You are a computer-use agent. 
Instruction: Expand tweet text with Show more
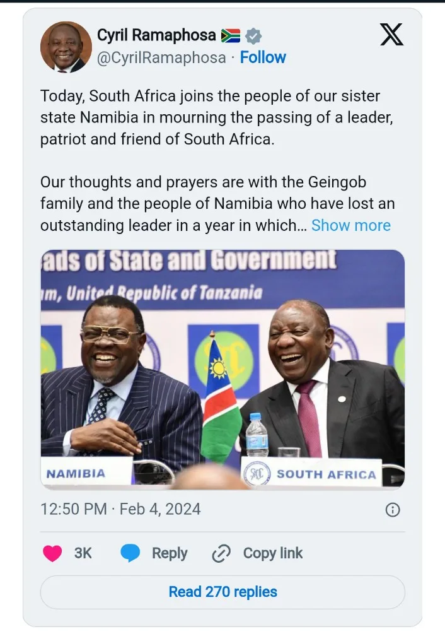[351, 225]
